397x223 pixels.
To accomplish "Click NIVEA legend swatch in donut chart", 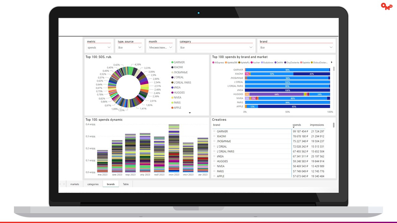I will click(x=172, y=98).
